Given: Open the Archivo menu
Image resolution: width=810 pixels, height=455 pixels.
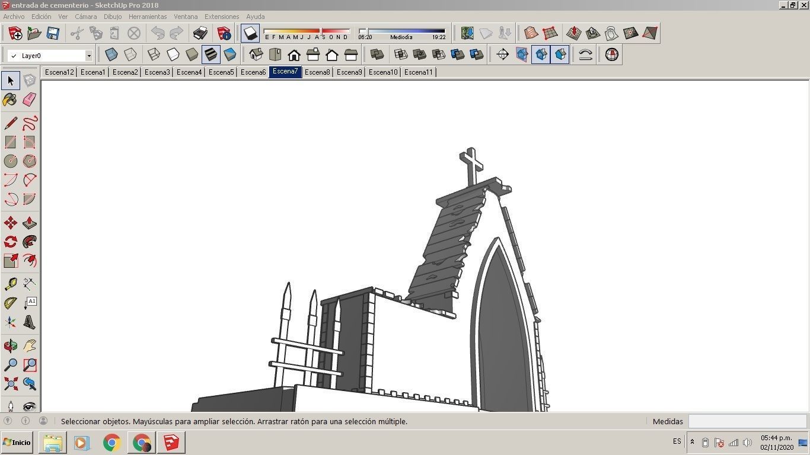Looking at the screenshot, I should point(14,17).
